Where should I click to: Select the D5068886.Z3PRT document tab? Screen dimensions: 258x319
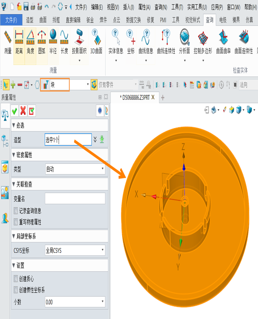pyautogui.click(x=135, y=98)
